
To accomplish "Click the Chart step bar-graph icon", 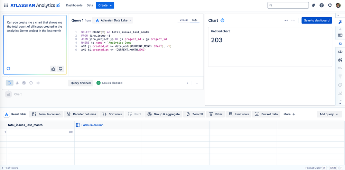I will coord(8,94).
